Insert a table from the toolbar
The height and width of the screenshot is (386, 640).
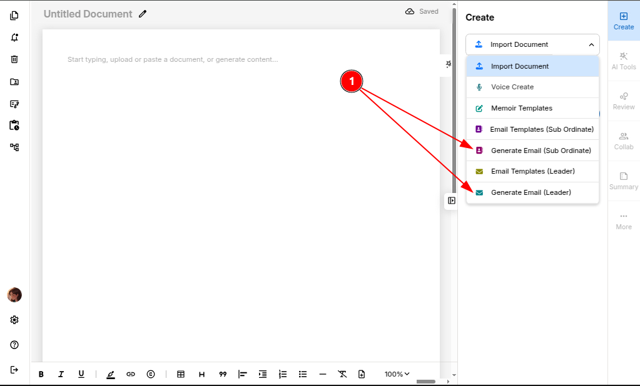click(181, 374)
